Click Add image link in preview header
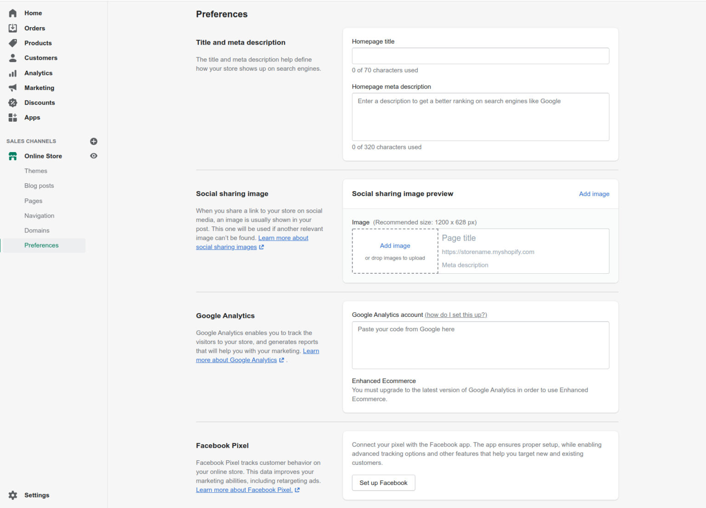The image size is (706, 508). [594, 194]
